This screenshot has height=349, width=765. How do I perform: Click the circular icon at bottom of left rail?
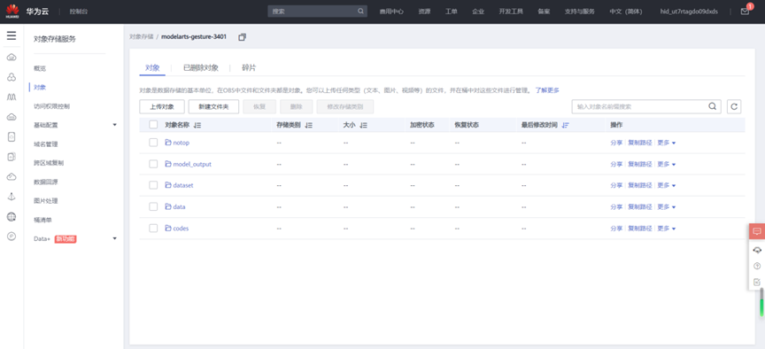[12, 237]
